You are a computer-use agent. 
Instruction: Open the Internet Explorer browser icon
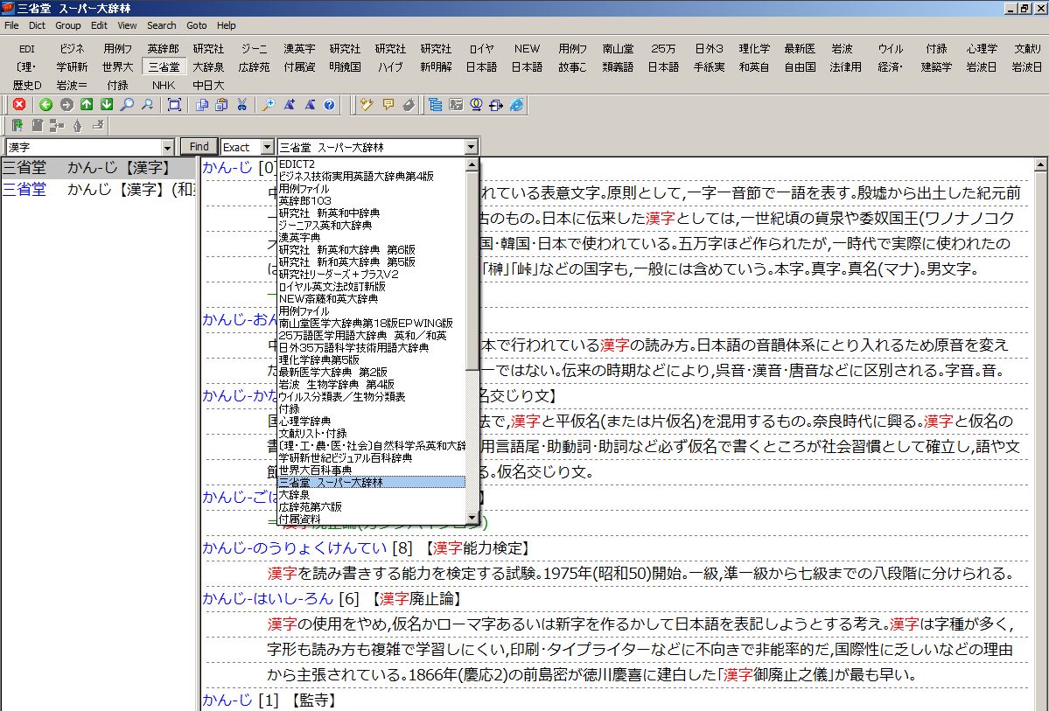click(516, 104)
